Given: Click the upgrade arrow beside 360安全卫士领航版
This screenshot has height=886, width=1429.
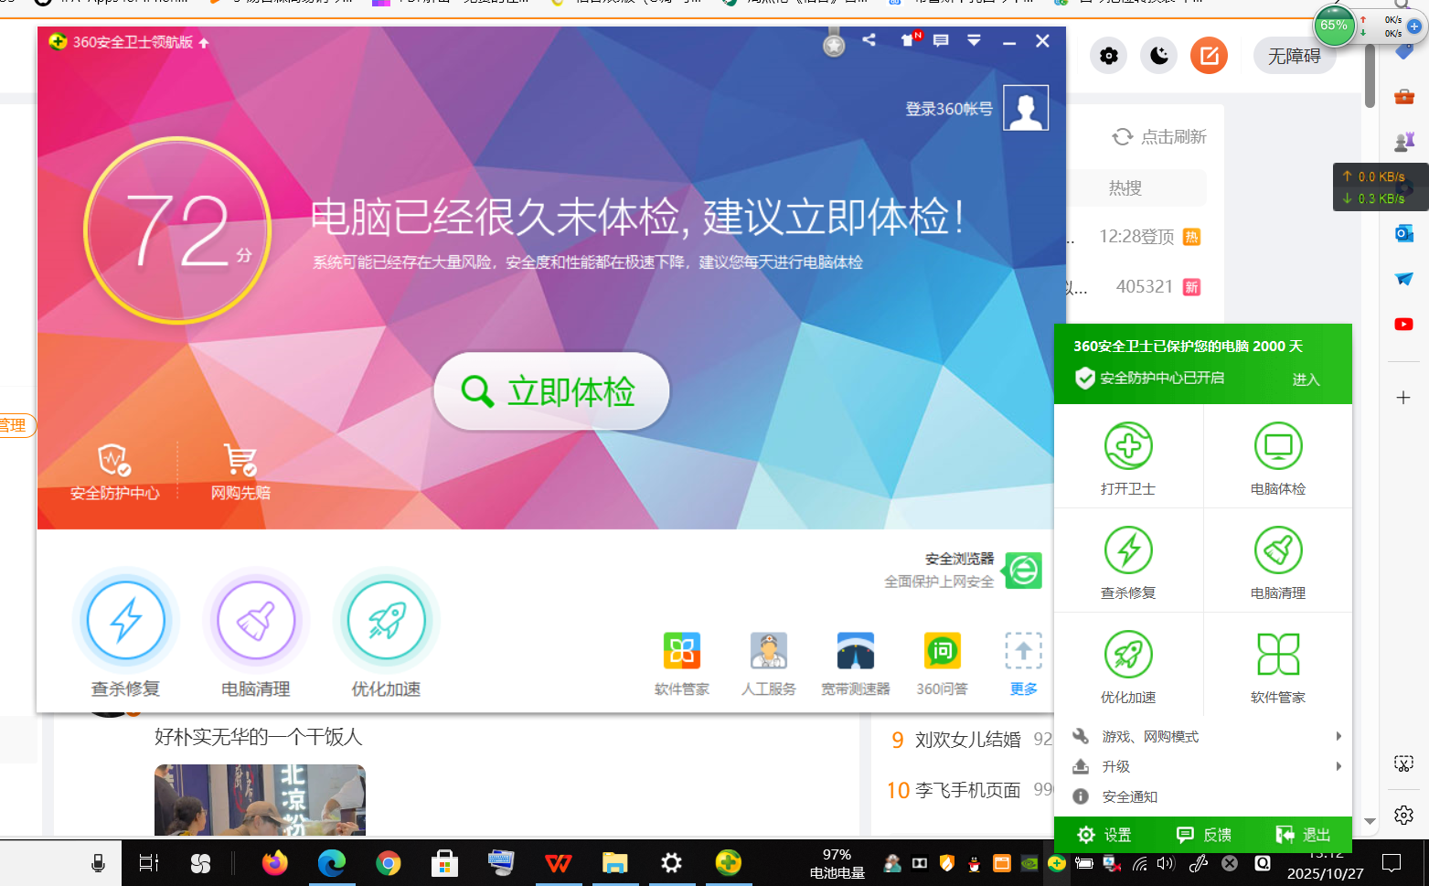Looking at the screenshot, I should tap(204, 42).
